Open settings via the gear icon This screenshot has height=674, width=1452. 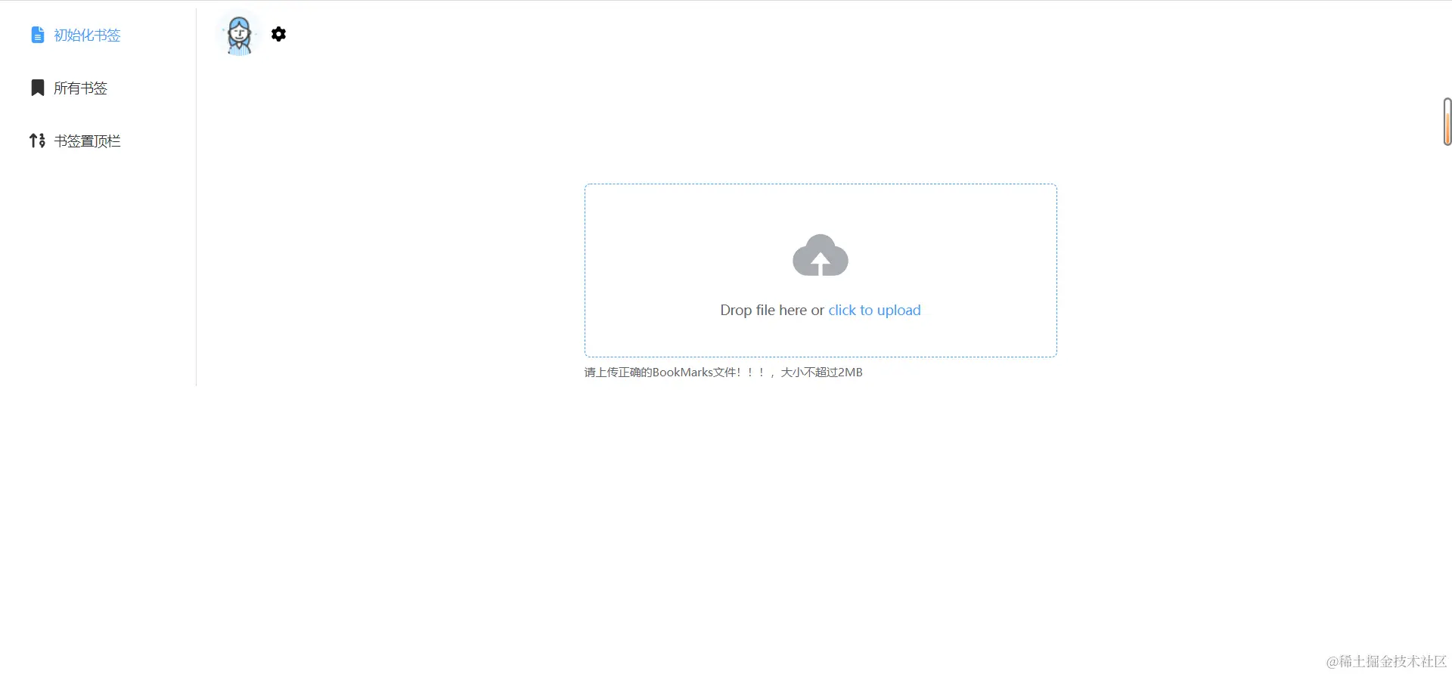click(278, 34)
